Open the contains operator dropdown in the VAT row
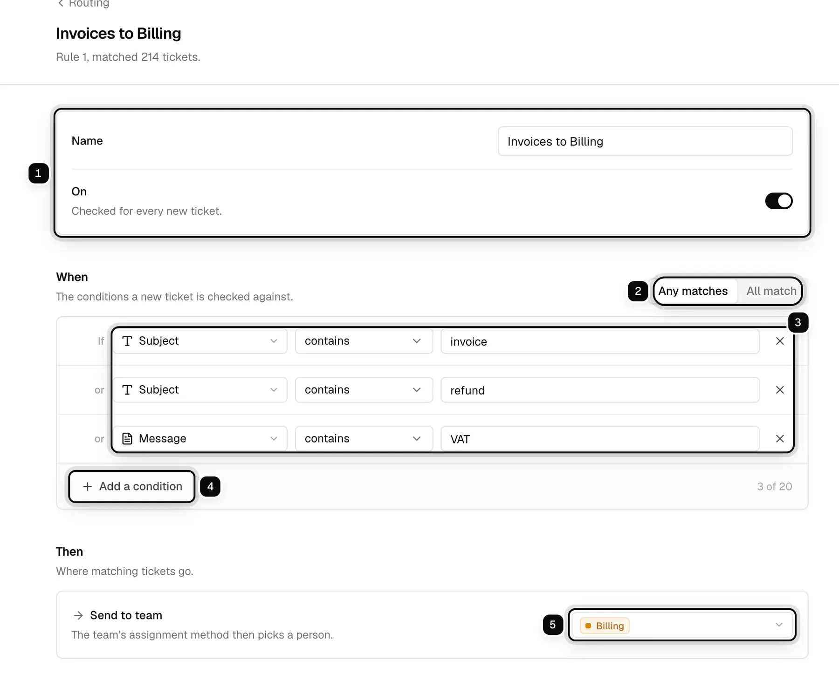Image resolution: width=839 pixels, height=681 pixels. (364, 439)
